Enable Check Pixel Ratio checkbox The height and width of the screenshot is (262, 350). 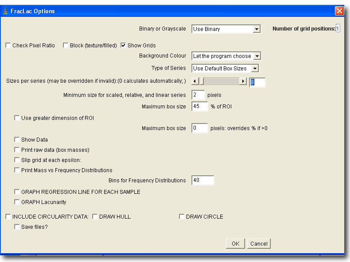[x=8, y=46]
